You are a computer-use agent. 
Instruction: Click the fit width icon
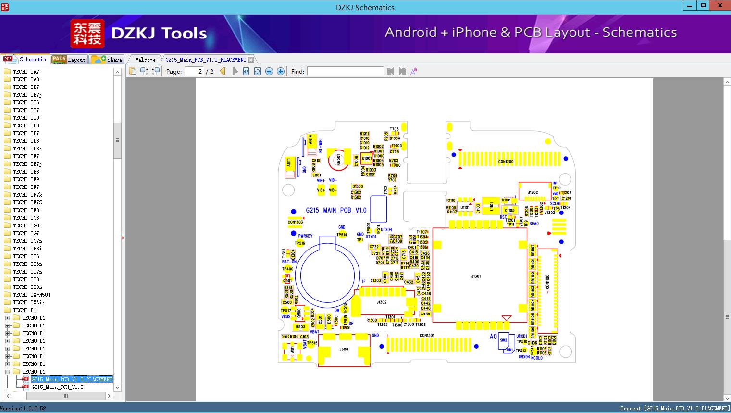pyautogui.click(x=246, y=71)
